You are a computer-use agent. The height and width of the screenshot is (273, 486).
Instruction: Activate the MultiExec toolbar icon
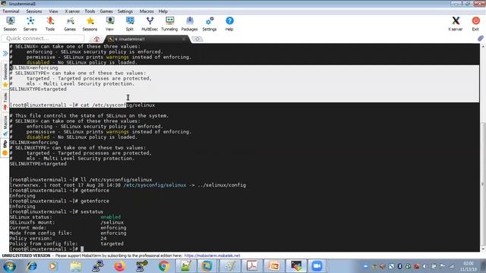150,24
